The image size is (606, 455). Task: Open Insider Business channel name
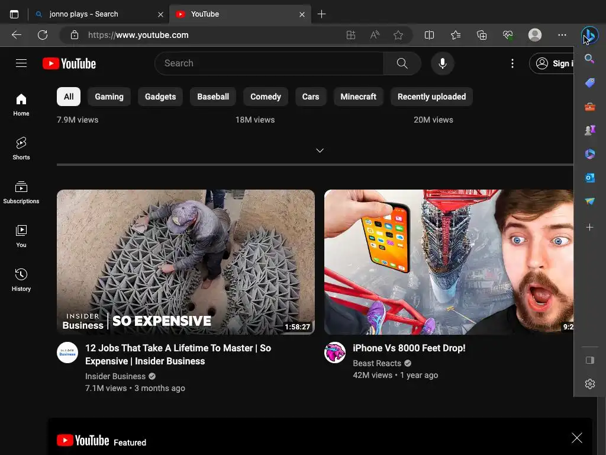click(115, 376)
